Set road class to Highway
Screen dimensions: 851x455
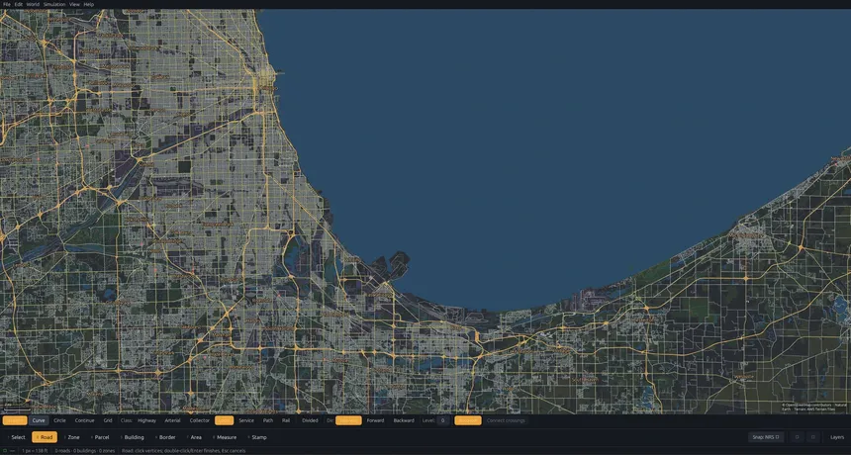[146, 420]
